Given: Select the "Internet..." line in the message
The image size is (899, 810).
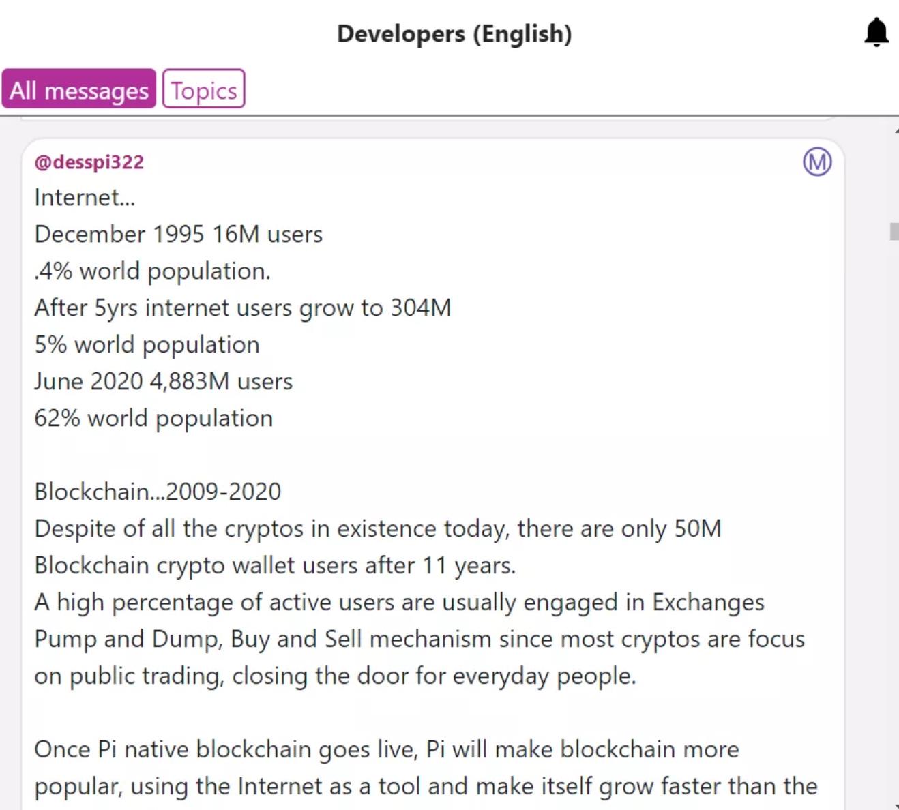Looking at the screenshot, I should click(x=85, y=198).
